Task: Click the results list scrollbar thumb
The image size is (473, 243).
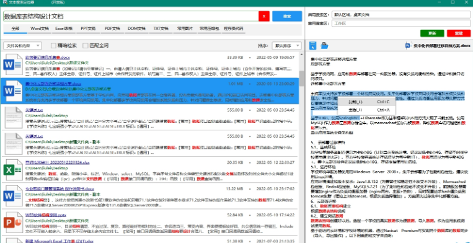Action: (x=301, y=78)
